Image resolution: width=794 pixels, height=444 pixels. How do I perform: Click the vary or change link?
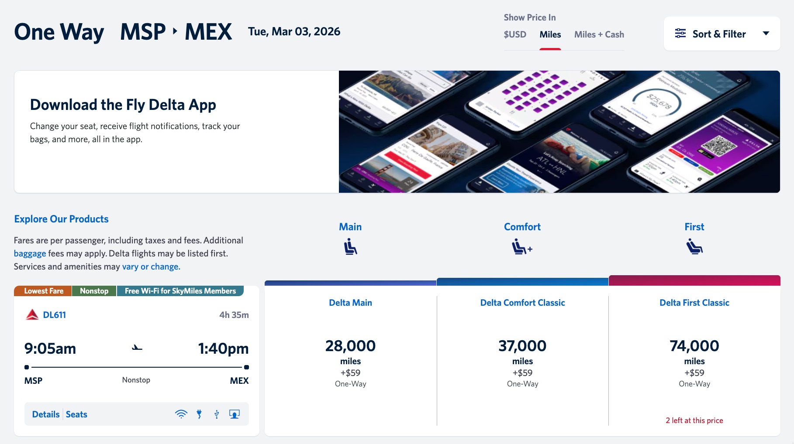point(150,266)
